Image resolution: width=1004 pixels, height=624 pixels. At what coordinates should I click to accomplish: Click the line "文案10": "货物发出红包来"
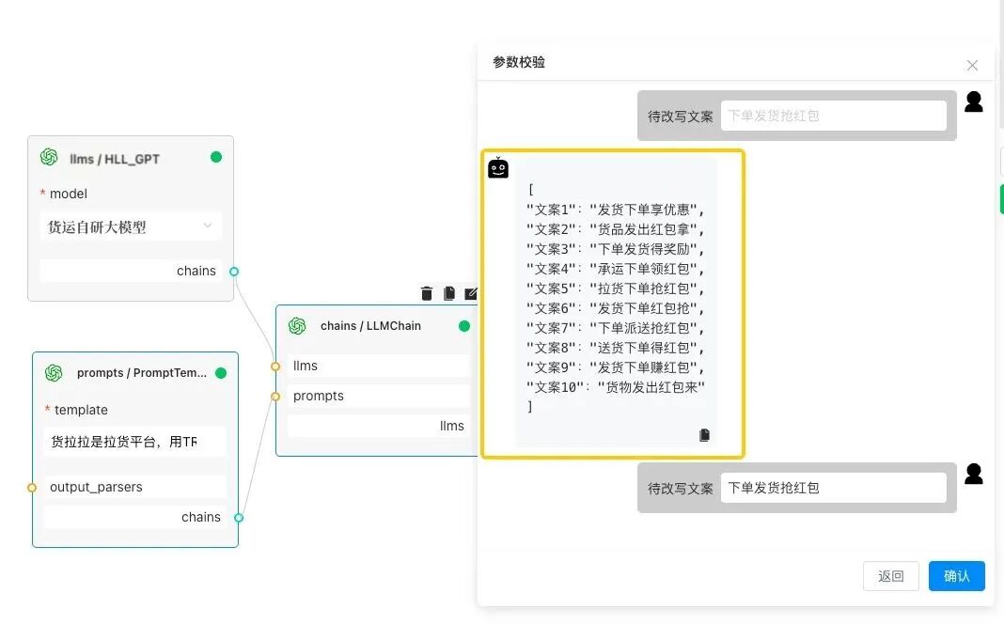[616, 387]
